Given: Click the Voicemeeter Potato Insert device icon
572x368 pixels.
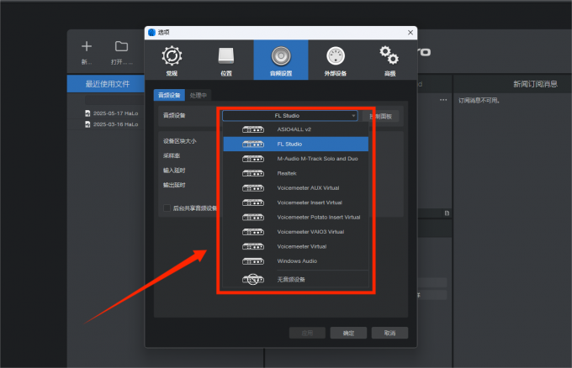Looking at the screenshot, I should [253, 217].
